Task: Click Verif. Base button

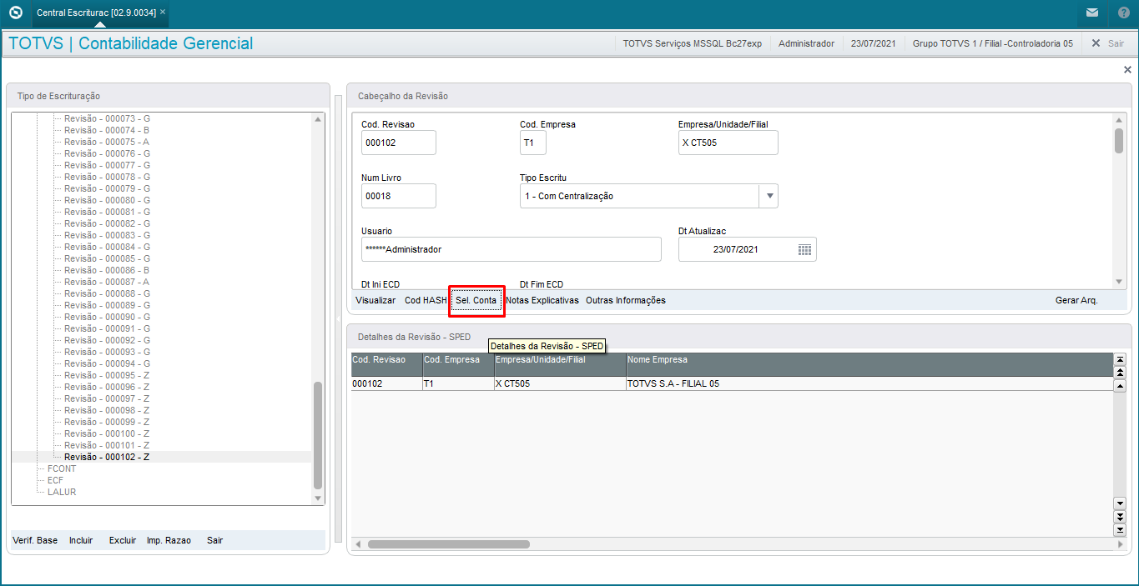Action: [35, 540]
